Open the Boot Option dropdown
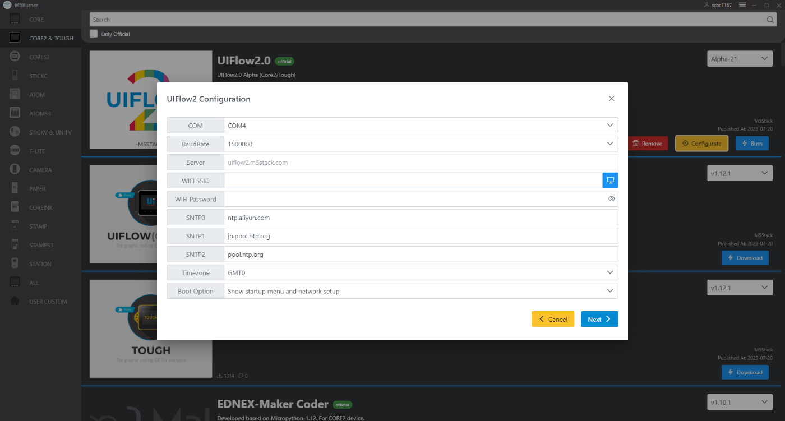The image size is (785, 421). tap(609, 290)
